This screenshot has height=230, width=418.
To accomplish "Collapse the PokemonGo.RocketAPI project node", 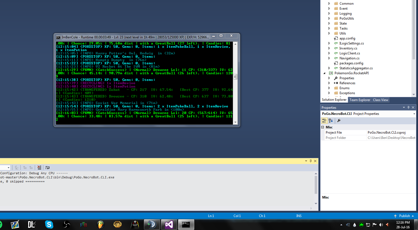I will [324, 73].
